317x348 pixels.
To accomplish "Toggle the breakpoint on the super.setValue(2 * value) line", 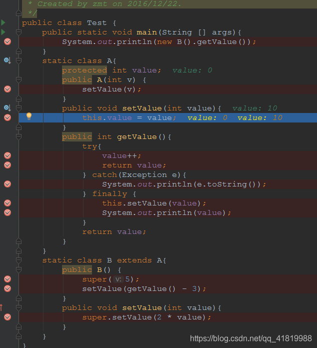I will tap(7, 317).
